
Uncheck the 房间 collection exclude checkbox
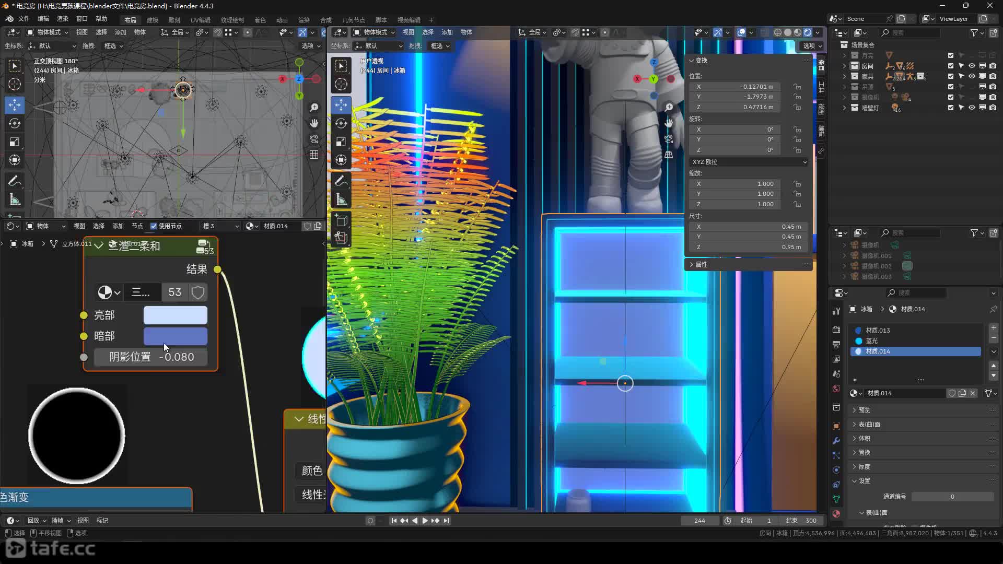point(951,66)
